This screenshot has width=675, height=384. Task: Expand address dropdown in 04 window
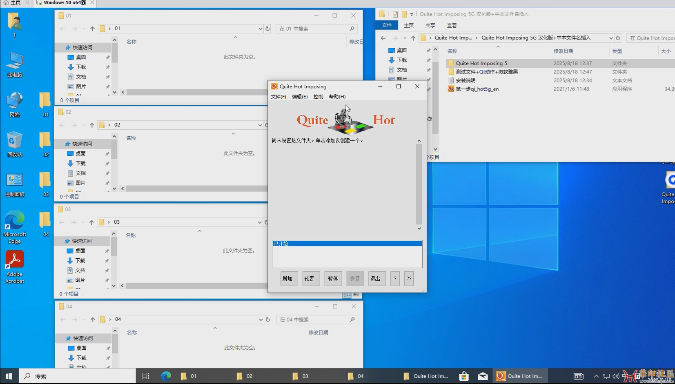click(x=261, y=320)
